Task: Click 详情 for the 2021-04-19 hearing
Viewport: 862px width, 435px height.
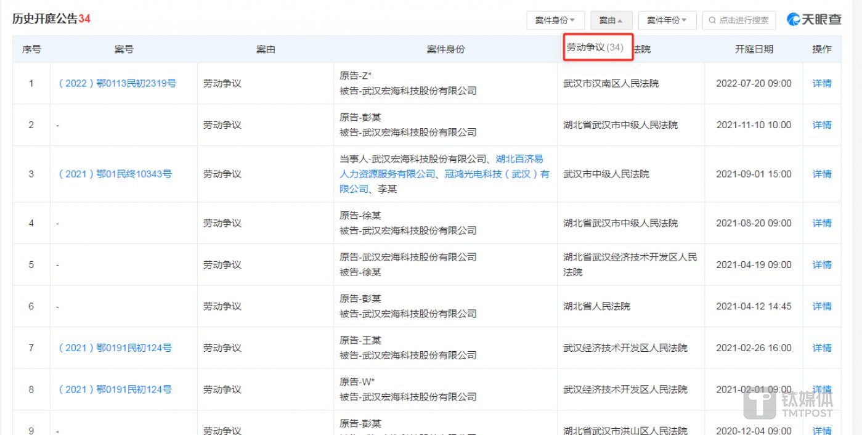Action: [x=822, y=264]
